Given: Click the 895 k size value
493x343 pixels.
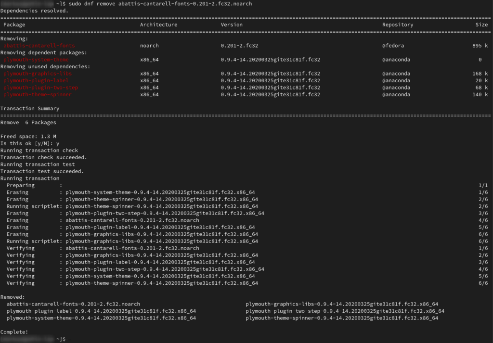Looking at the screenshot, I should click(480, 46).
